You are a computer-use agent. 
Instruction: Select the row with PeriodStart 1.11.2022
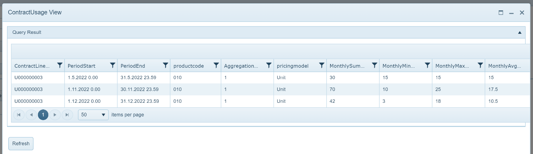click(x=271, y=89)
